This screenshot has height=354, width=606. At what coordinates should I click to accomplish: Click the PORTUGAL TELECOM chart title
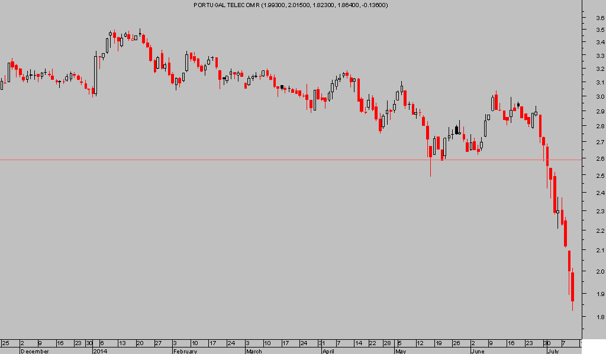291,5
